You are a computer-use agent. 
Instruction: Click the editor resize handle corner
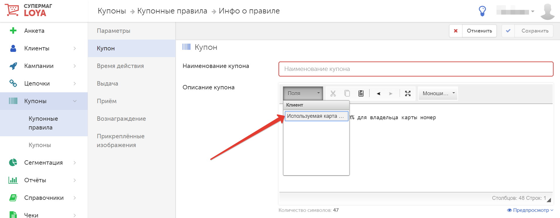click(x=549, y=200)
